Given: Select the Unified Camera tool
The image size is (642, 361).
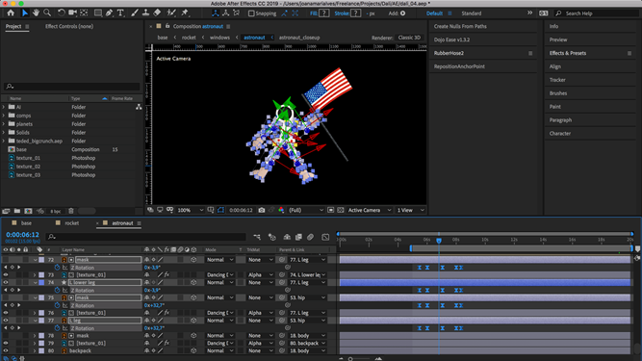Looking at the screenshot, I should 72,13.
